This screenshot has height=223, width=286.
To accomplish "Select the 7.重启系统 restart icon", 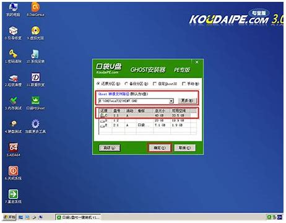I will pyautogui.click(x=13, y=196).
